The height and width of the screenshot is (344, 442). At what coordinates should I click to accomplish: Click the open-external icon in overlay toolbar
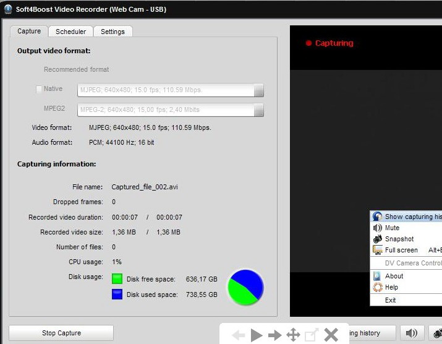312,335
